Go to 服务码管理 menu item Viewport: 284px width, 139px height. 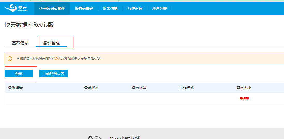(x=84, y=9)
